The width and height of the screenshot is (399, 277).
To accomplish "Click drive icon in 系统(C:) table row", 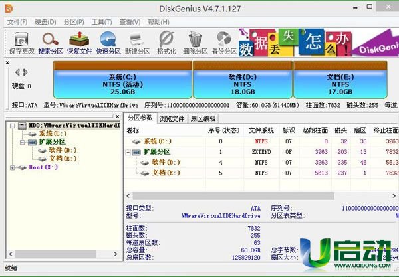I will pos(136,141).
